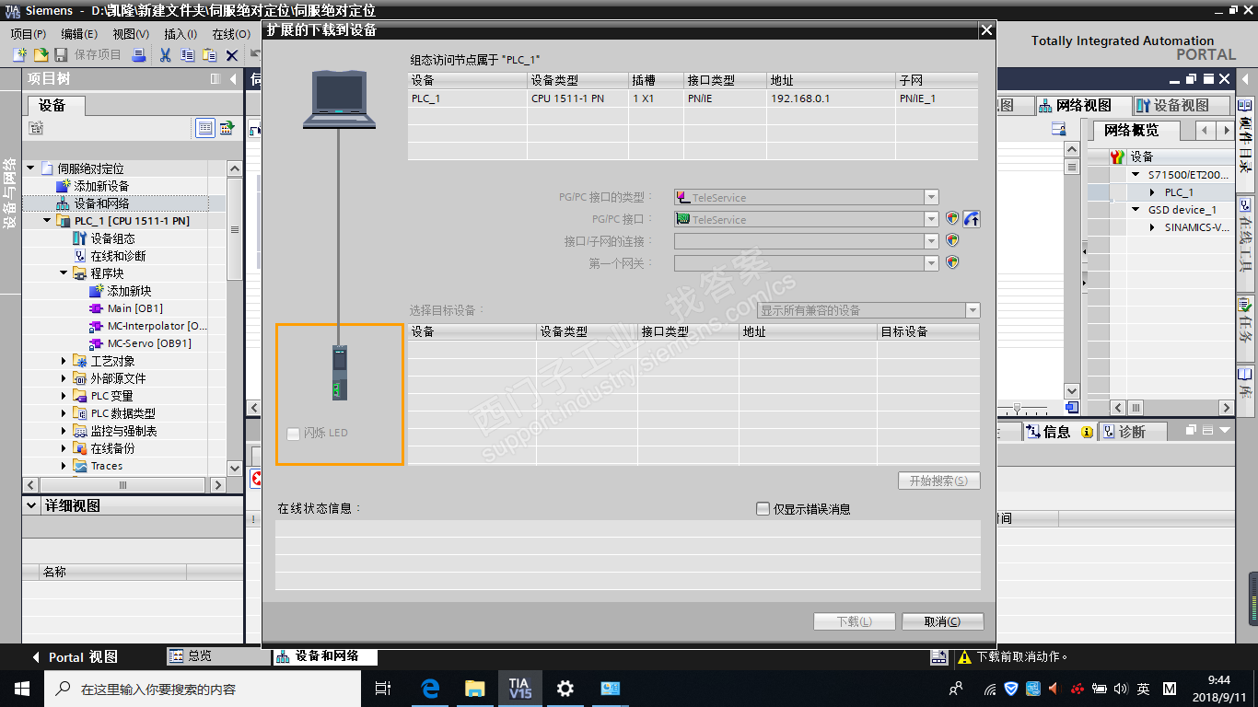
Task: Switch to Portal 视图
Action: 75,657
